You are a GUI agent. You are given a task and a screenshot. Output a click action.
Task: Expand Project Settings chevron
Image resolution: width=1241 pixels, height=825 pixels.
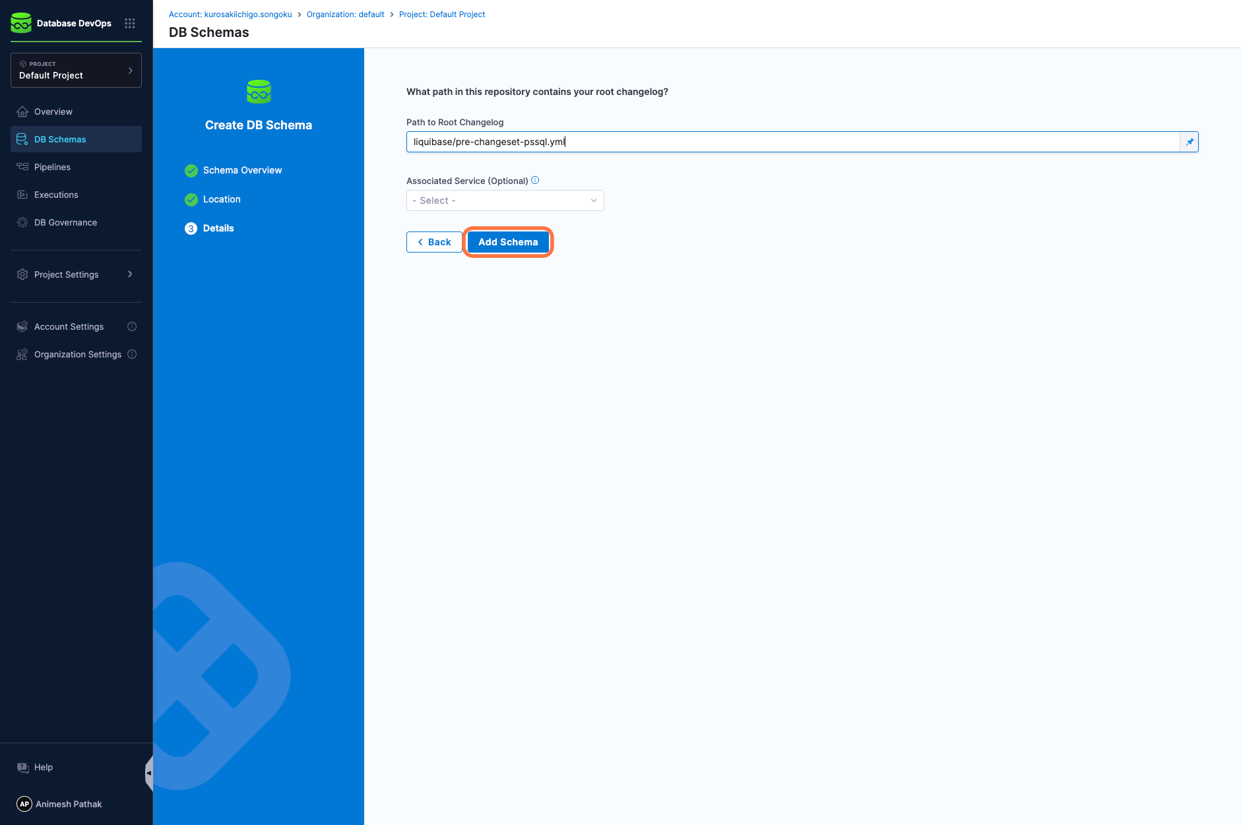130,274
